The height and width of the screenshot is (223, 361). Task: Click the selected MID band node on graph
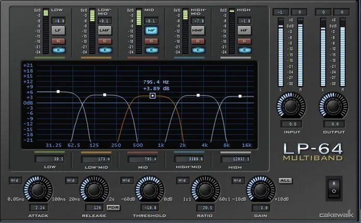152,95
